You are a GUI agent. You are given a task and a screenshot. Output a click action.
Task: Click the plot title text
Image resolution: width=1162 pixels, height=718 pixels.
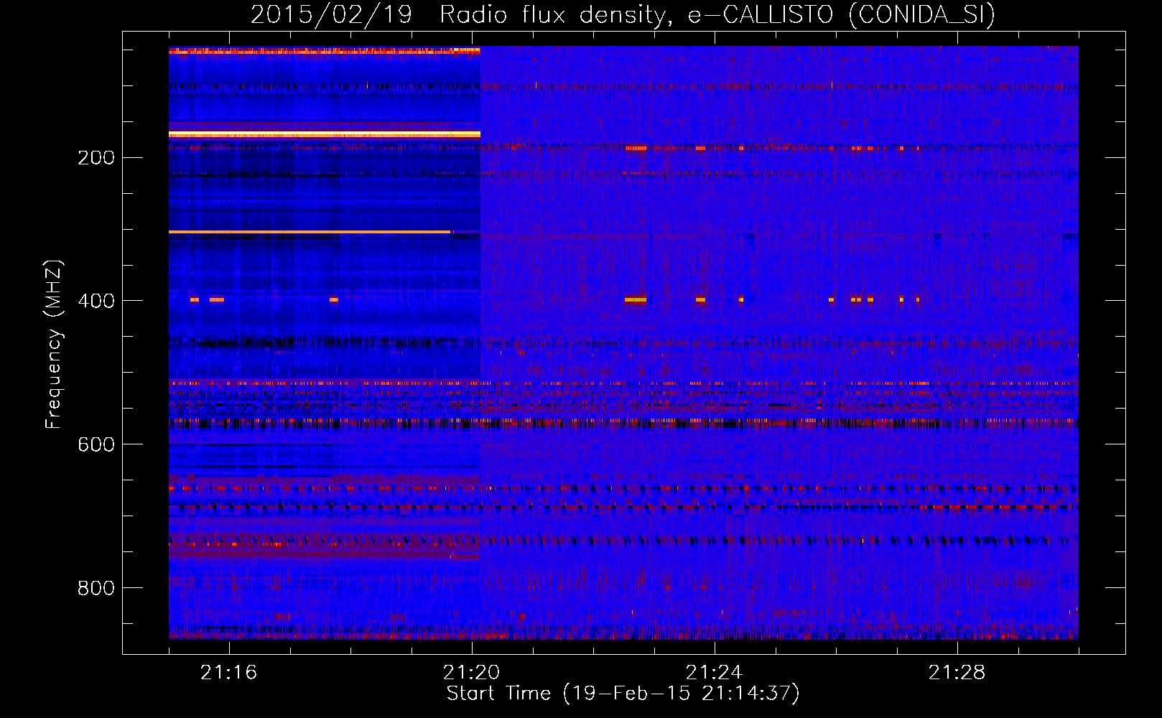click(623, 14)
